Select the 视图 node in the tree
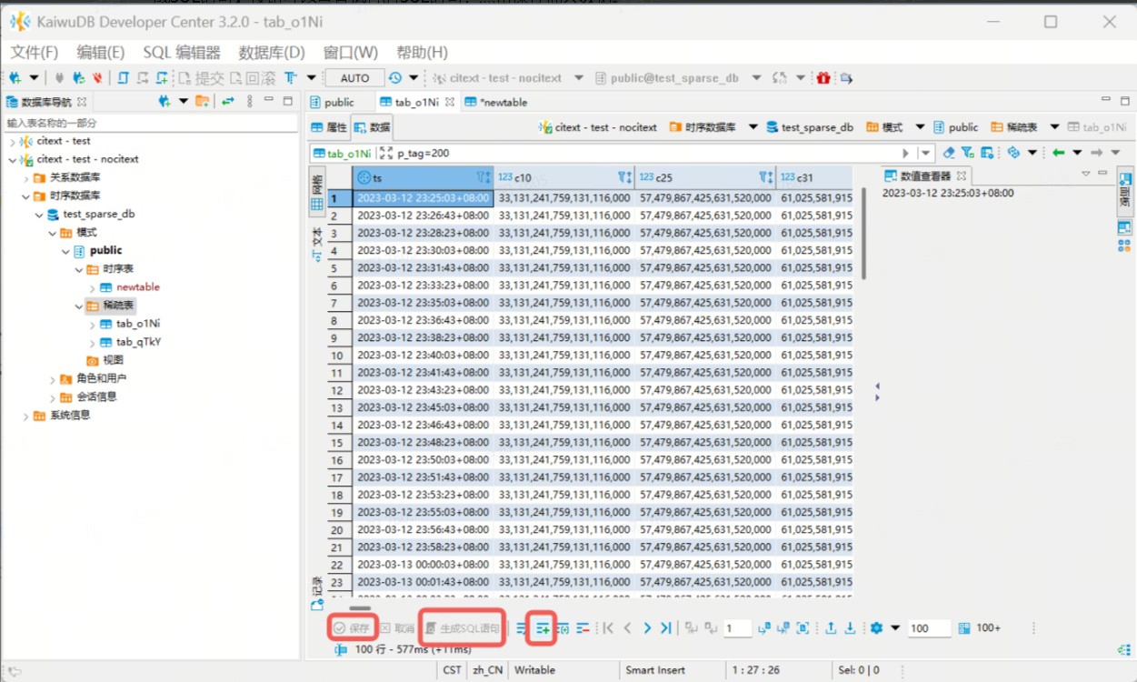The height and width of the screenshot is (682, 1137). click(113, 361)
